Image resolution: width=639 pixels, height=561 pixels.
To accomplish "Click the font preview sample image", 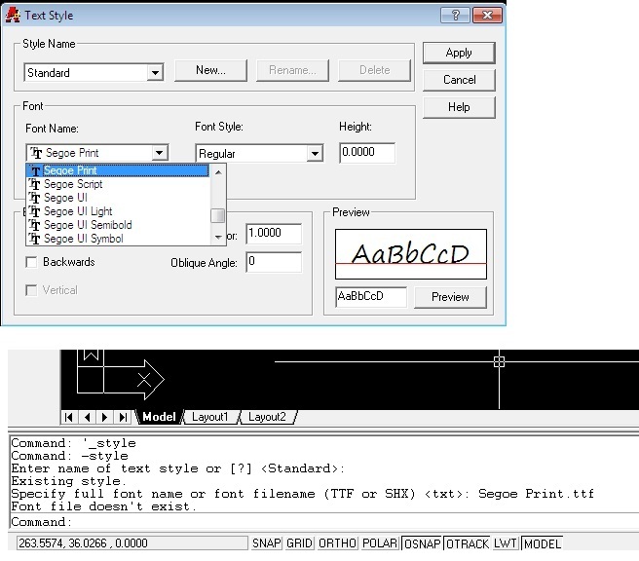I will 411,254.
